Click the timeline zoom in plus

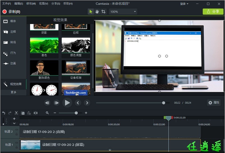86,113
